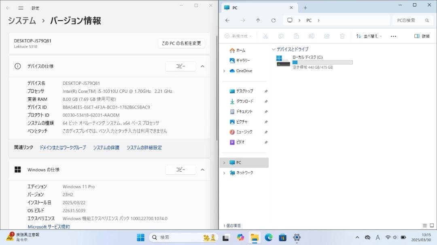
Task: Click the Delete trash icon in the toolbar
Action: tap(342, 36)
